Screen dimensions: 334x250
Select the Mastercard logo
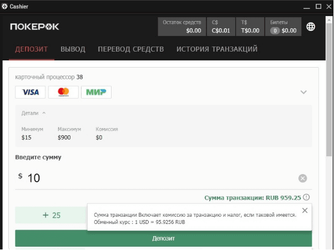click(x=63, y=92)
